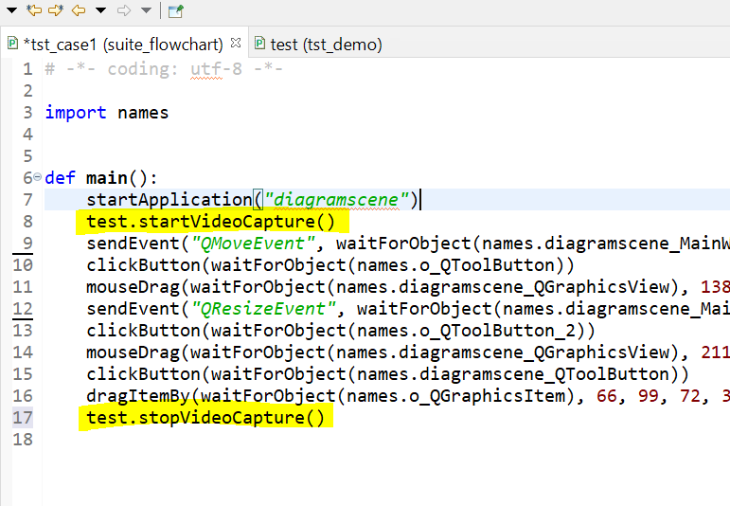
Task: Click the file icon on test tab
Action: pos(260,45)
